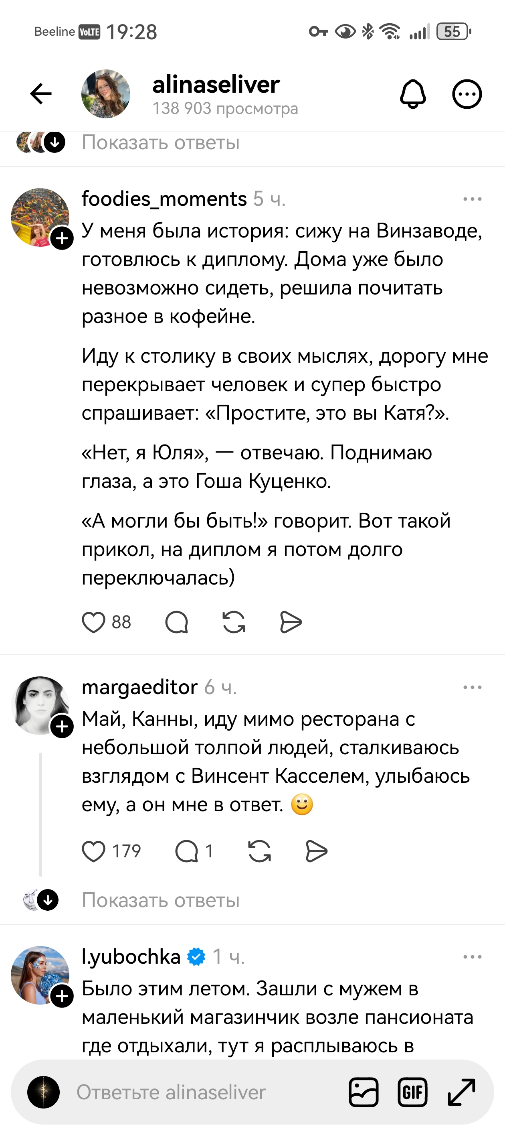Image resolution: width=505 pixels, height=1141 pixels.
Task: Follow foodies_moments via the plus on their avatar
Action: pos(63,238)
